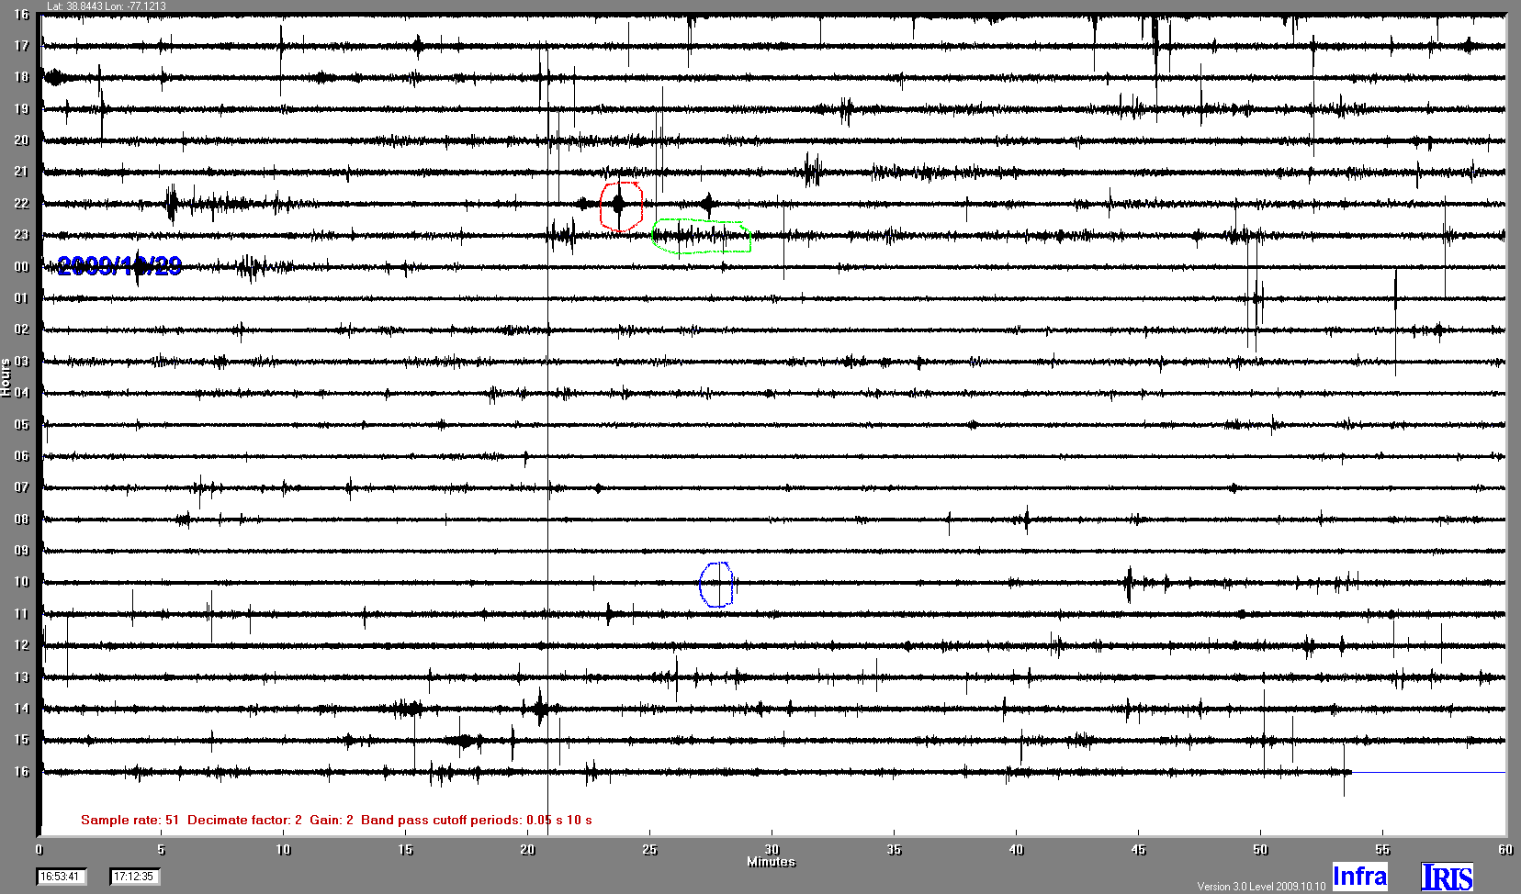The width and height of the screenshot is (1521, 894).
Task: Click minute tick label 50
Action: [x=1260, y=850]
